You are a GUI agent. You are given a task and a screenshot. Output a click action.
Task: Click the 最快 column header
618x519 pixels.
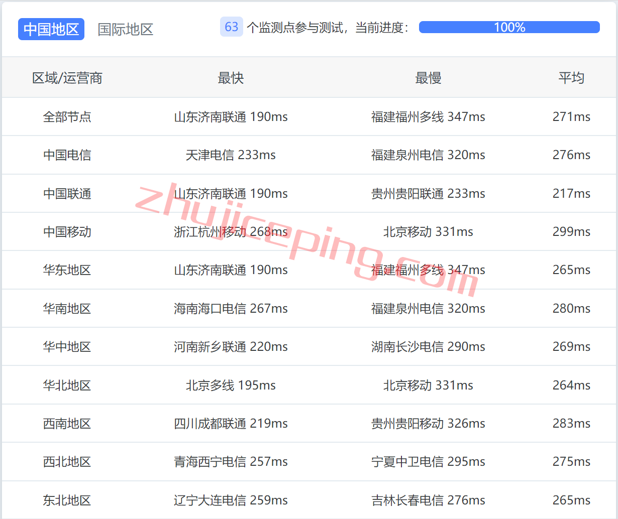(x=231, y=78)
